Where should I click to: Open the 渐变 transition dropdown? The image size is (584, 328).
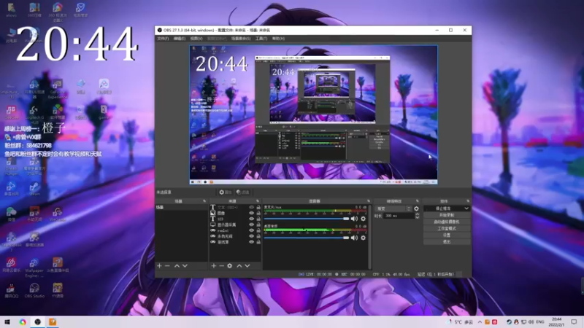[393, 208]
